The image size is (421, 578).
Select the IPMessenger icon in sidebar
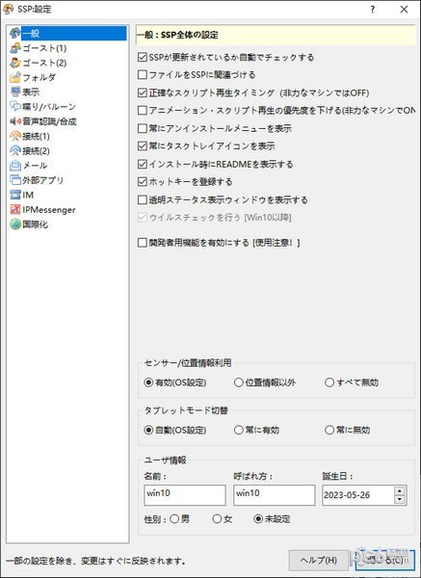tap(15, 210)
